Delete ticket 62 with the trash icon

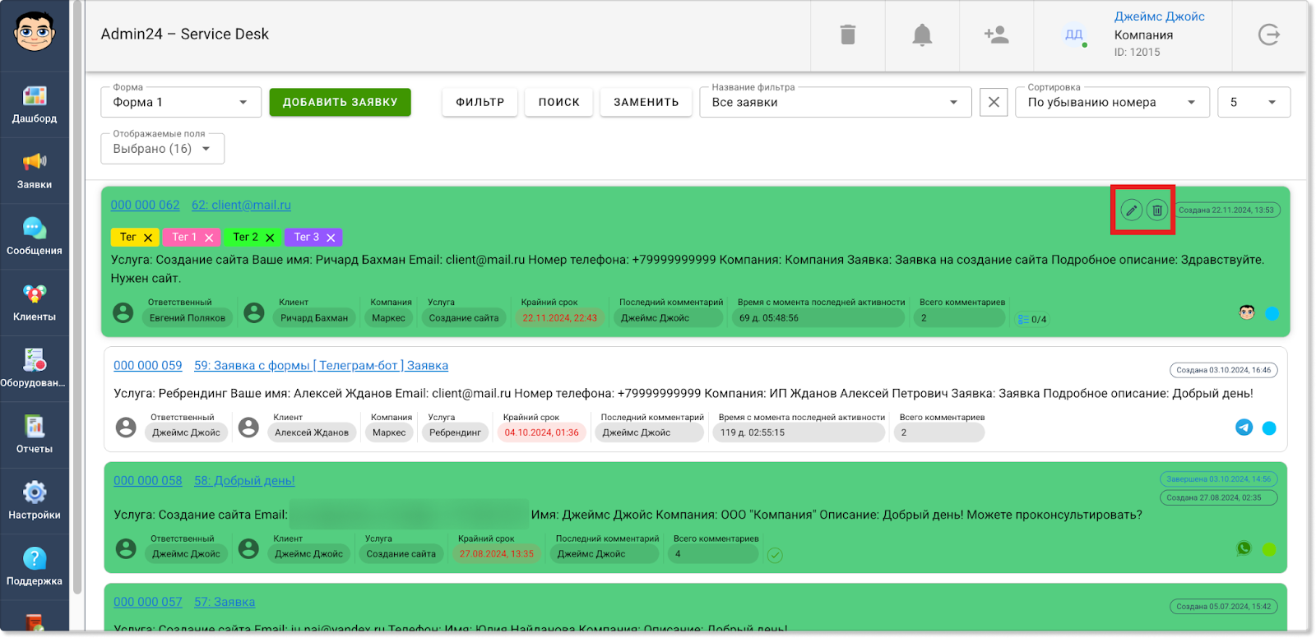1157,210
